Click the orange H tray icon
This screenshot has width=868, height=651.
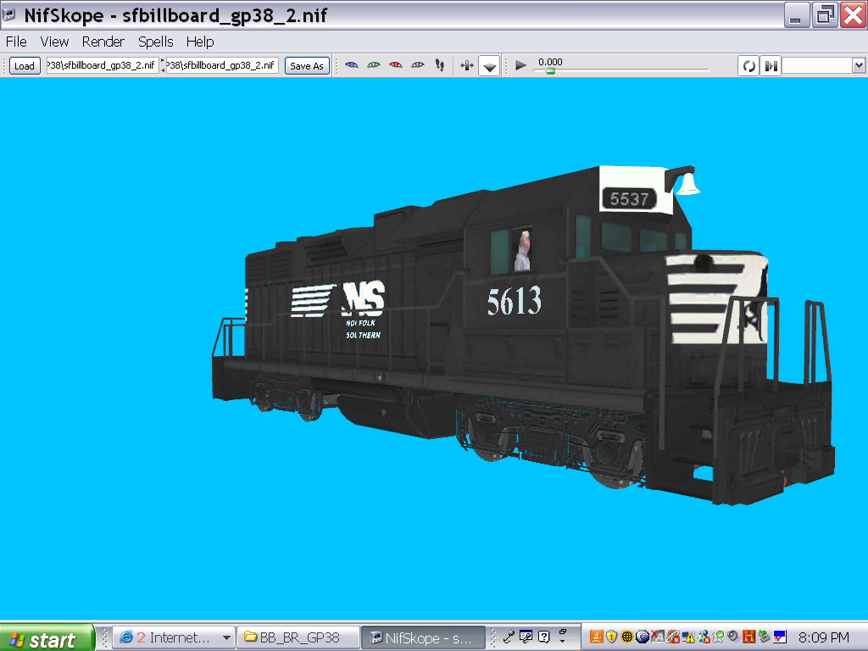coord(749,637)
